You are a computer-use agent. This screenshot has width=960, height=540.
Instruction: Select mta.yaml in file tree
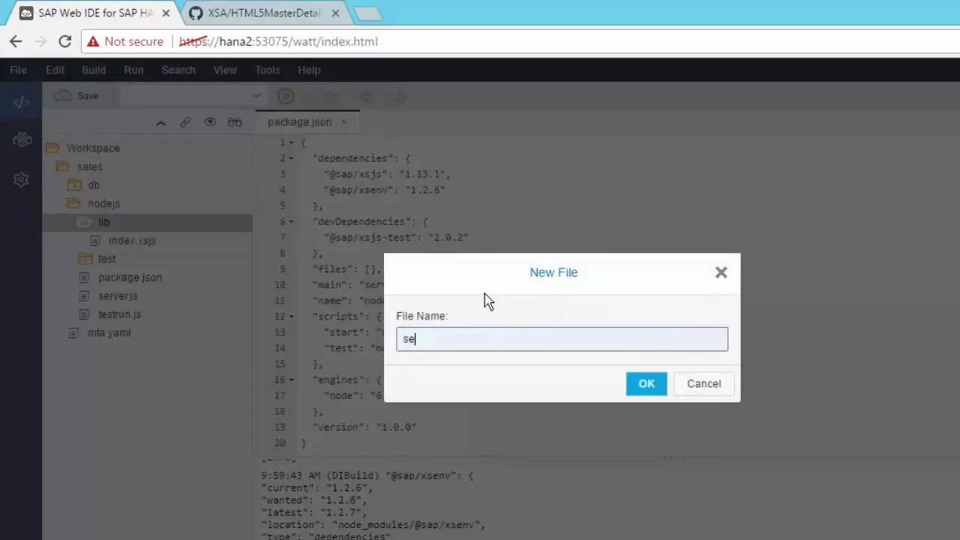tap(109, 332)
